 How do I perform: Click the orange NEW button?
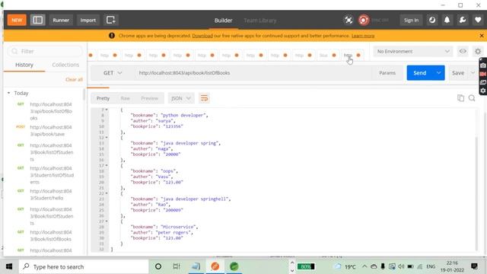point(17,21)
